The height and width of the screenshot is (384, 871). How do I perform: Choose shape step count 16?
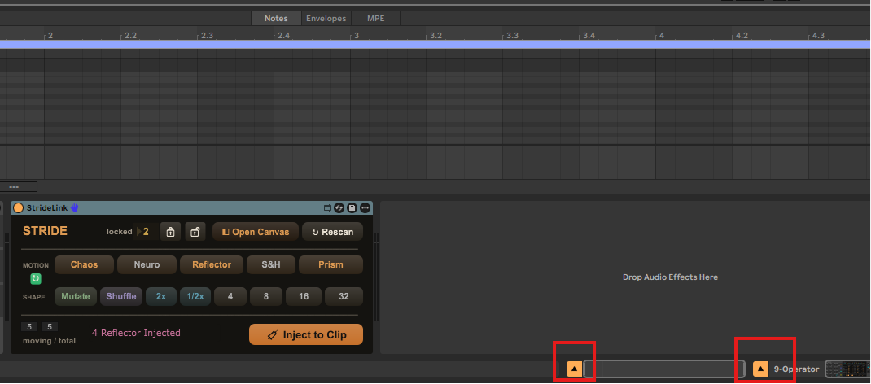[304, 296]
